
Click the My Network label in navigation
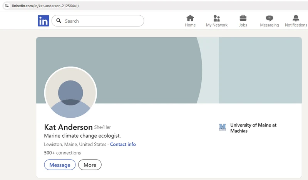pos(217,25)
